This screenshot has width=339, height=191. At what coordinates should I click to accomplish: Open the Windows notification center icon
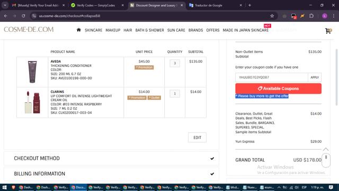point(331,187)
